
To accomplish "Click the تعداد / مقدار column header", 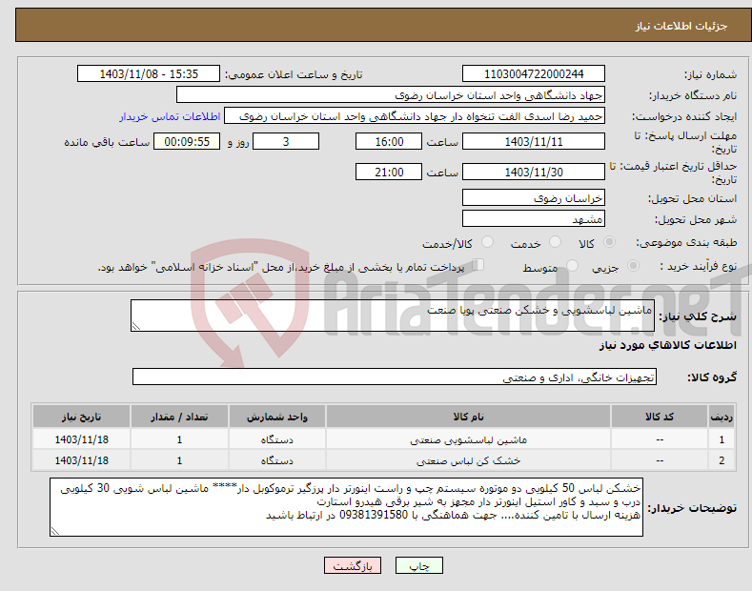I will (x=179, y=417).
